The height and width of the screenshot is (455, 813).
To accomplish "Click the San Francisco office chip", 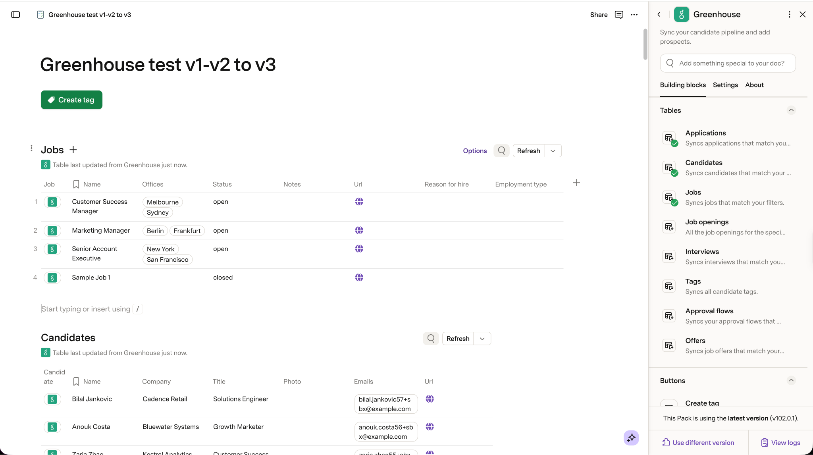I will point(168,260).
